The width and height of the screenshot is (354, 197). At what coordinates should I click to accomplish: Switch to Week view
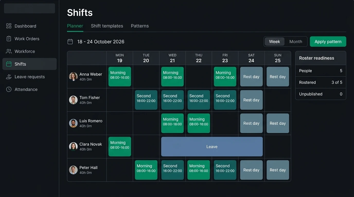275,42
